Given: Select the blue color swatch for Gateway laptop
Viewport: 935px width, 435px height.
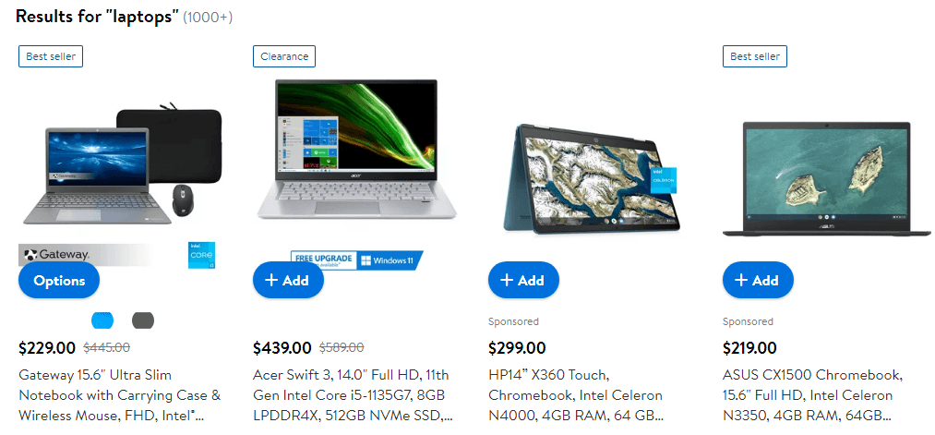Looking at the screenshot, I should (x=102, y=320).
